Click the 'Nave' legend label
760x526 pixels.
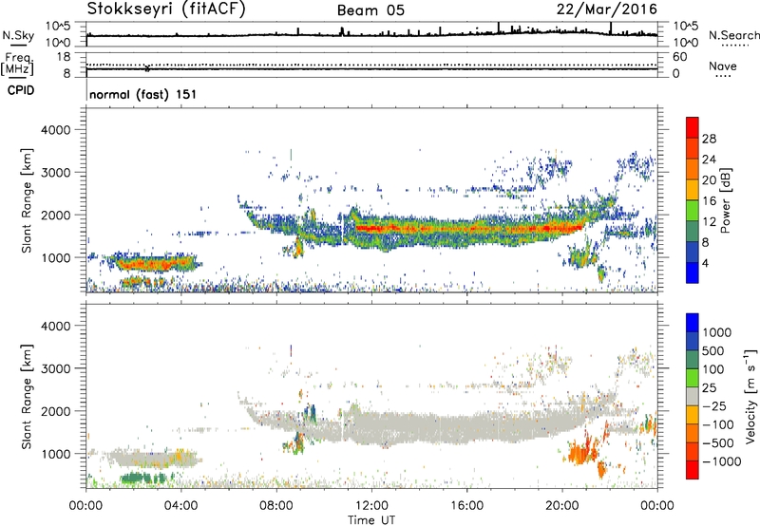723,66
